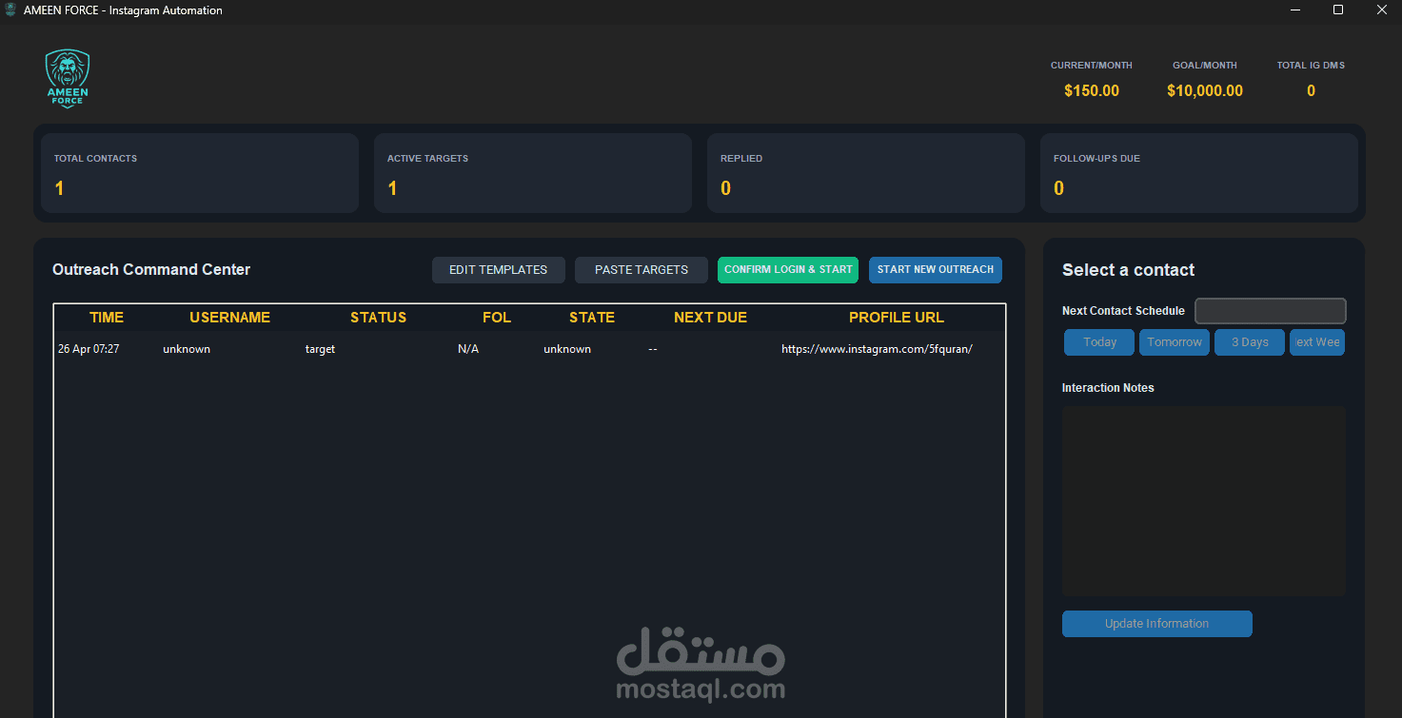
Task: Sort table by the TIME column header
Action: 107,318
